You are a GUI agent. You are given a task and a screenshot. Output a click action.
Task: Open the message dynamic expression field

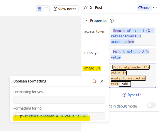pyautogui.click(x=133, y=55)
